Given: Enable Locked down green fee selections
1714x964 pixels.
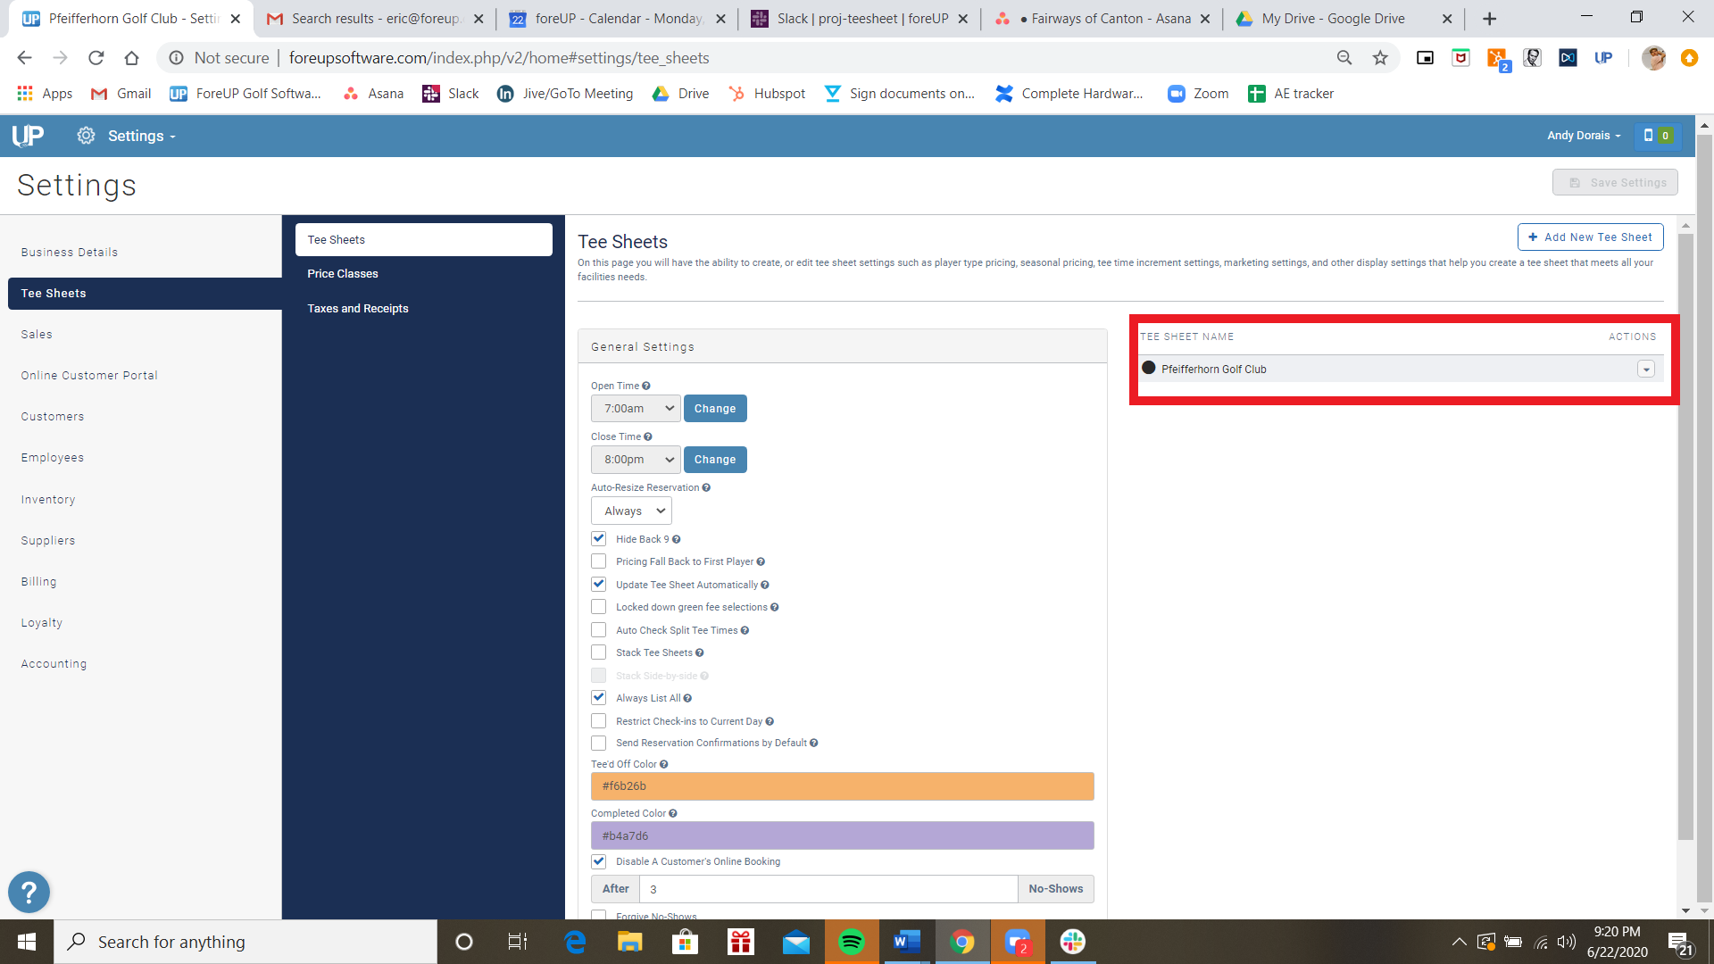Looking at the screenshot, I should pyautogui.click(x=599, y=607).
